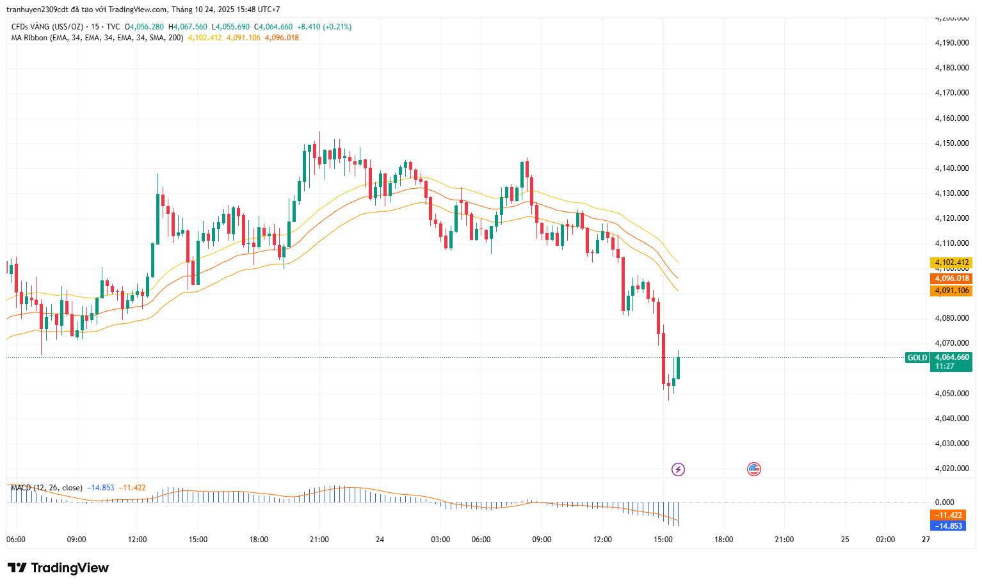
Task: Click the purple lightning event icon
Action: coord(678,469)
